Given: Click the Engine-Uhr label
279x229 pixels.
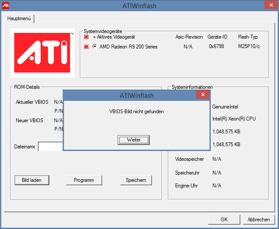Looking at the screenshot, I should pyautogui.click(x=186, y=186).
